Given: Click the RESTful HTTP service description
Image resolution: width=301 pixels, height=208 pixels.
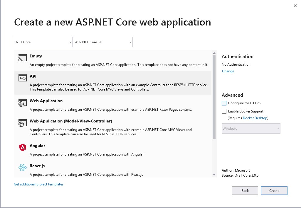Looking at the screenshot, I should 119,87.
